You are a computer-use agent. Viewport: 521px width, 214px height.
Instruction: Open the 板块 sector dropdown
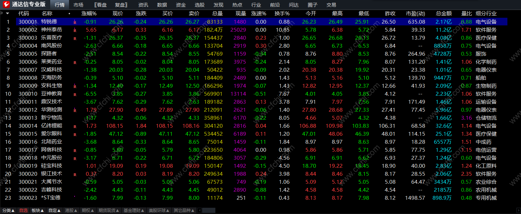tap(38, 210)
